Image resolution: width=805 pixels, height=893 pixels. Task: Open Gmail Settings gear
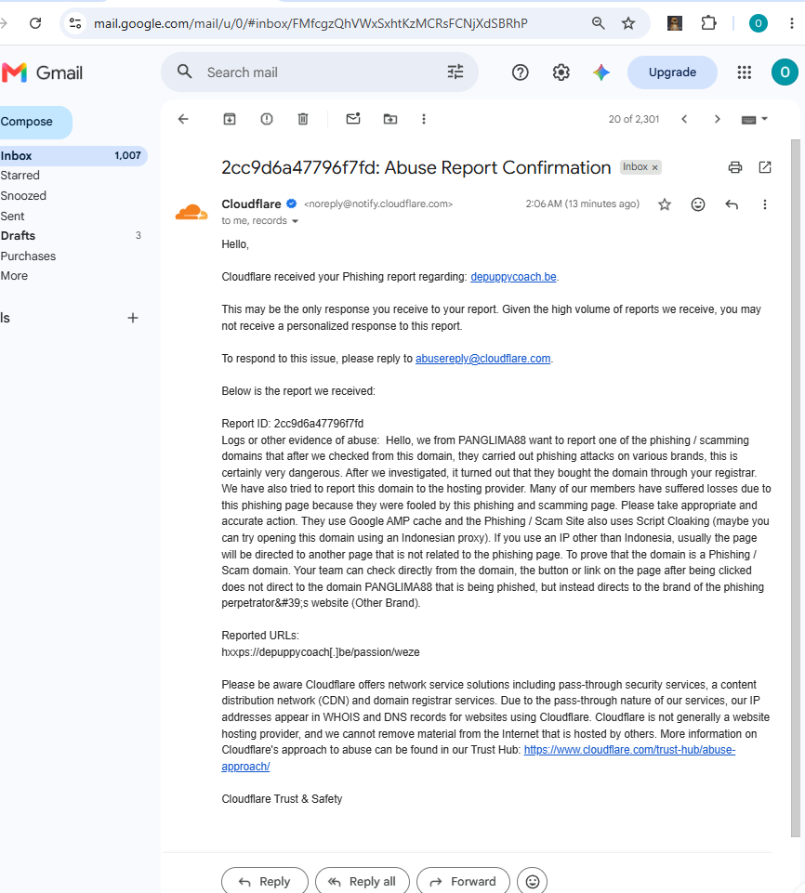tap(561, 72)
